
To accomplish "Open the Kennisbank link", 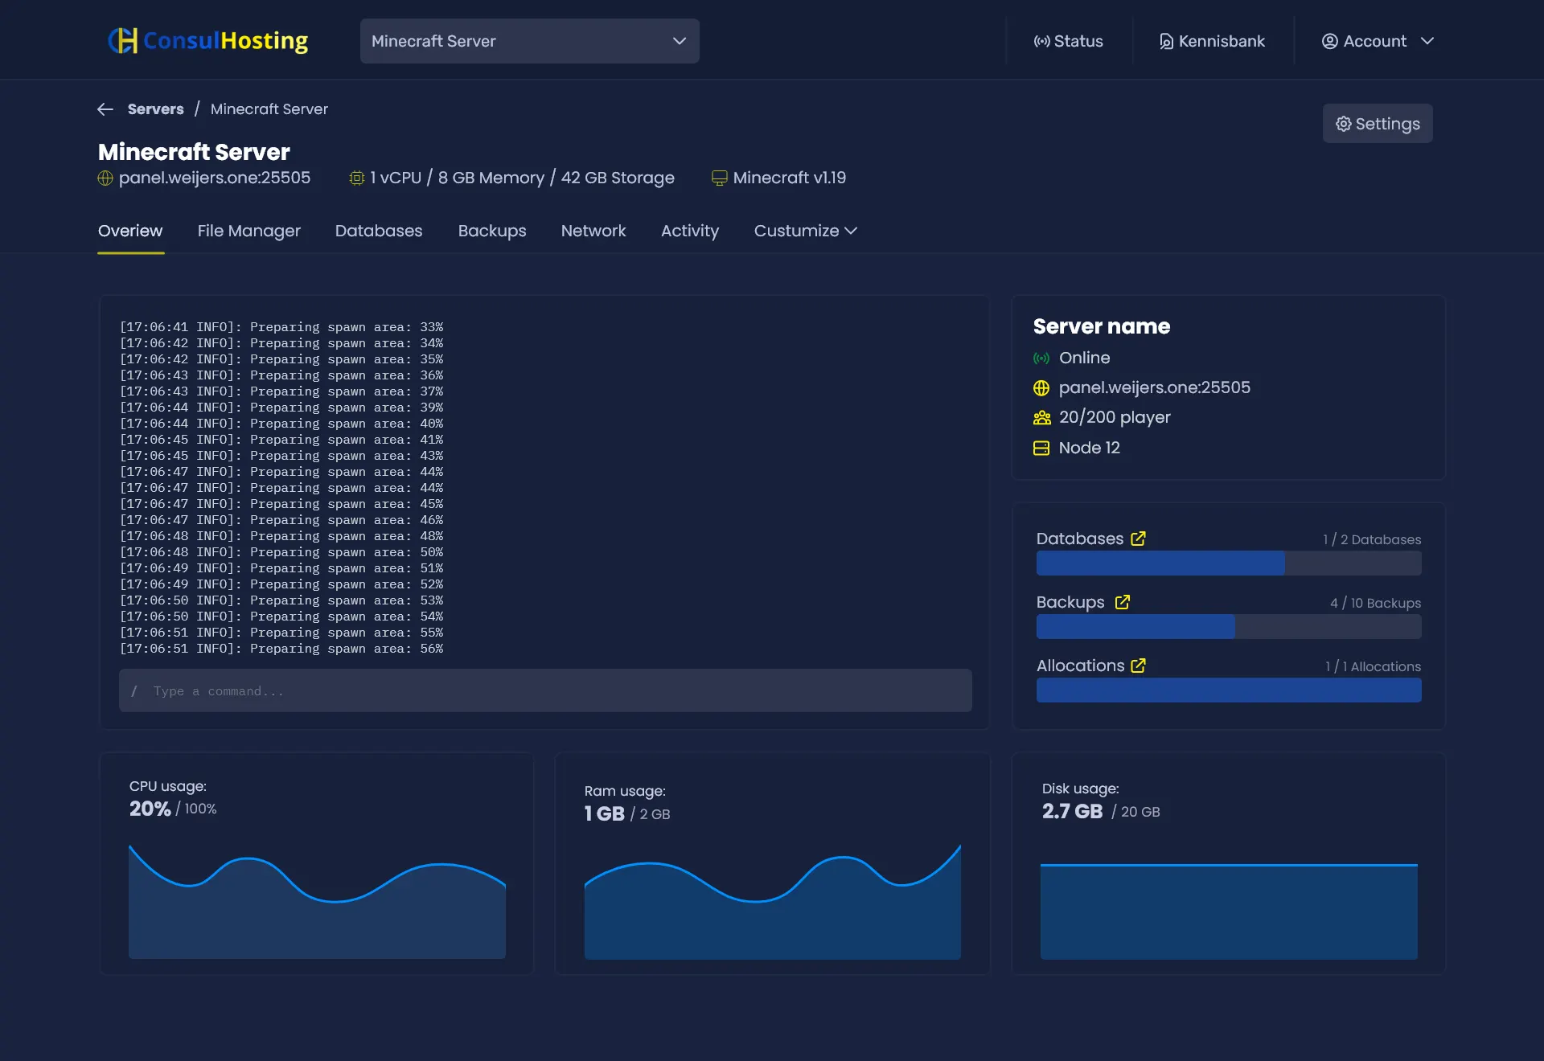I will pos(1211,41).
